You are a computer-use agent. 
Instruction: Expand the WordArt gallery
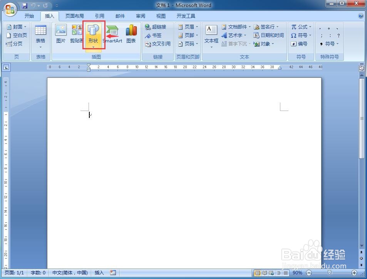[x=235, y=35]
